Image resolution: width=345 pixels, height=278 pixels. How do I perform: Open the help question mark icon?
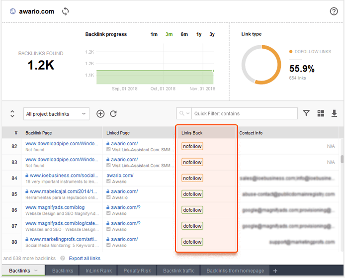coord(334,11)
